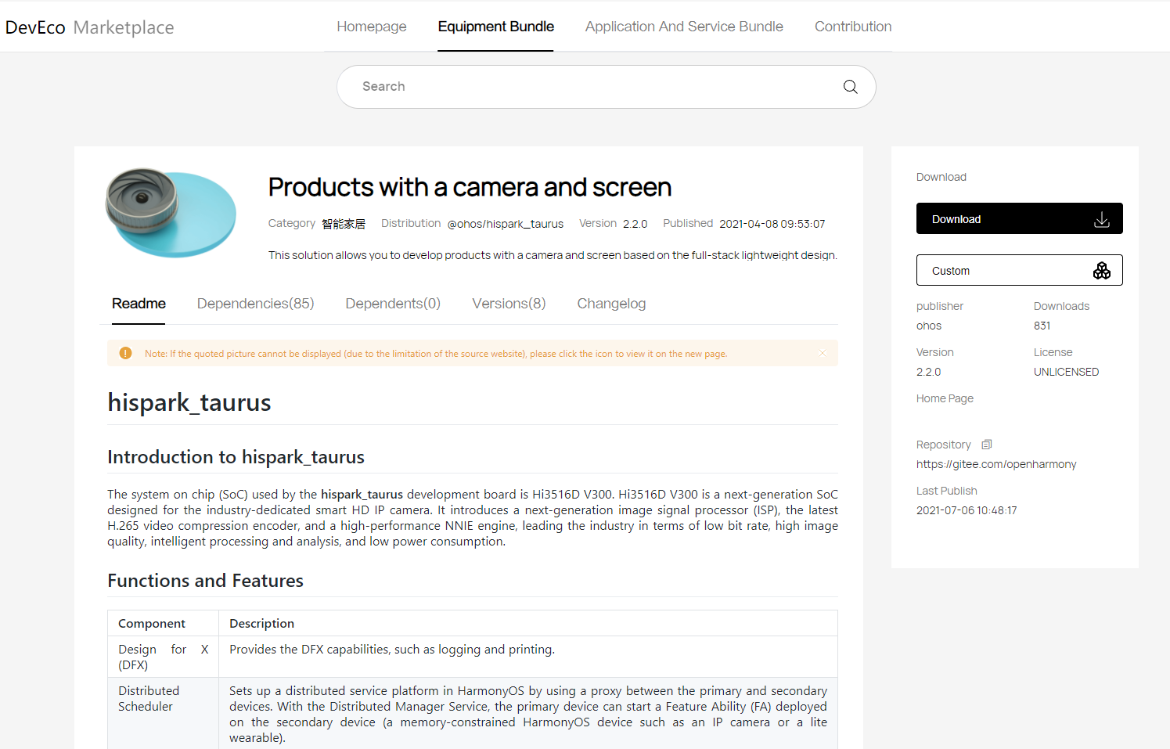Screen dimensions: 1170x749
Task: Open the gitee.com/openharmony repository link
Action: pos(996,464)
